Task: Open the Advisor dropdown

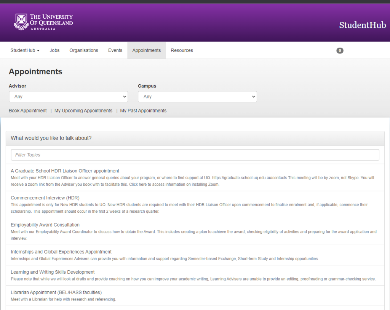Action: [68, 96]
